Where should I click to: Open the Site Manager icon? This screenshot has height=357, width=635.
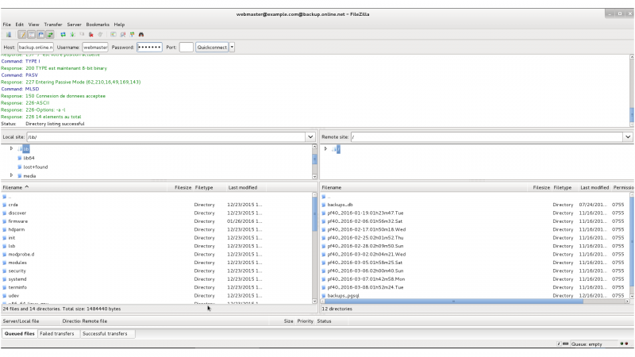click(8, 35)
